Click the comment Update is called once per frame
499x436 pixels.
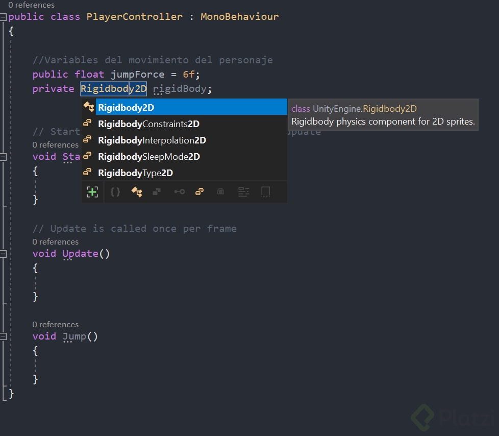135,229
